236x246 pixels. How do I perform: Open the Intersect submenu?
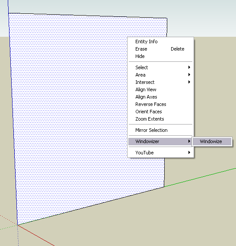(160, 82)
